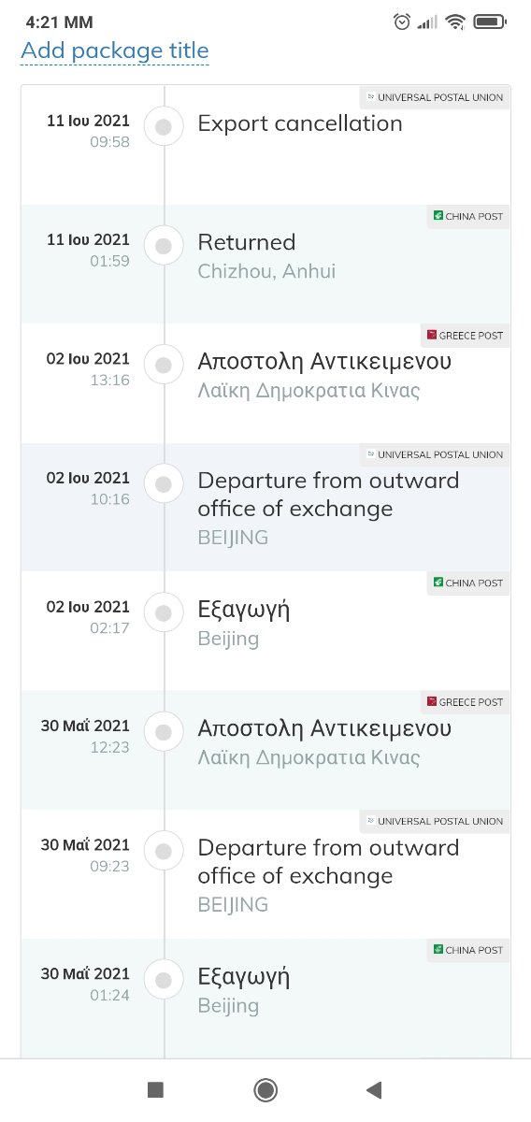This screenshot has width=531, height=1122.
Task: Select the Export cancellation timeline marker
Action: tap(164, 128)
